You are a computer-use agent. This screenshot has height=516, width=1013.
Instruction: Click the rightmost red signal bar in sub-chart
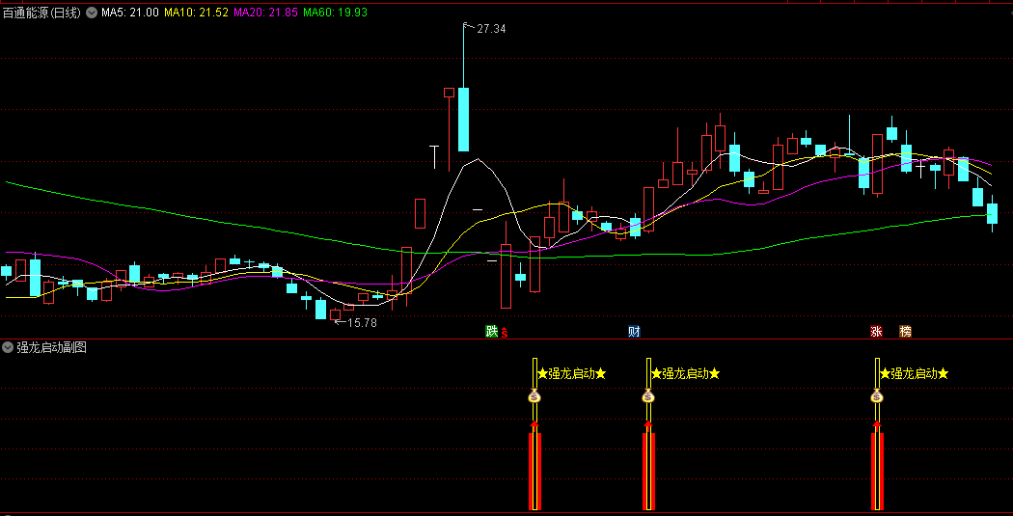coord(877,472)
